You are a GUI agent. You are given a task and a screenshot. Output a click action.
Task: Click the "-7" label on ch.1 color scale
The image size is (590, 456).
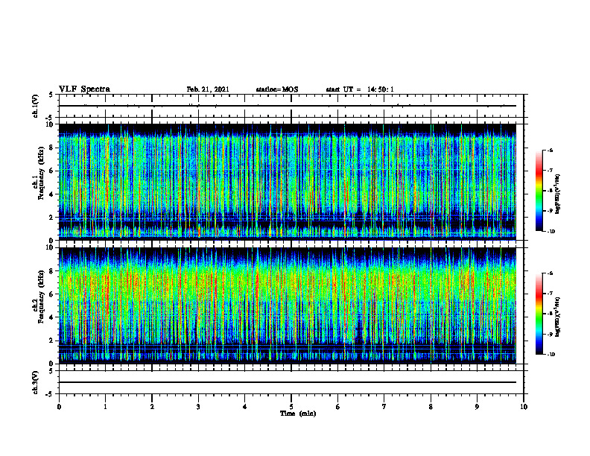(x=550, y=171)
